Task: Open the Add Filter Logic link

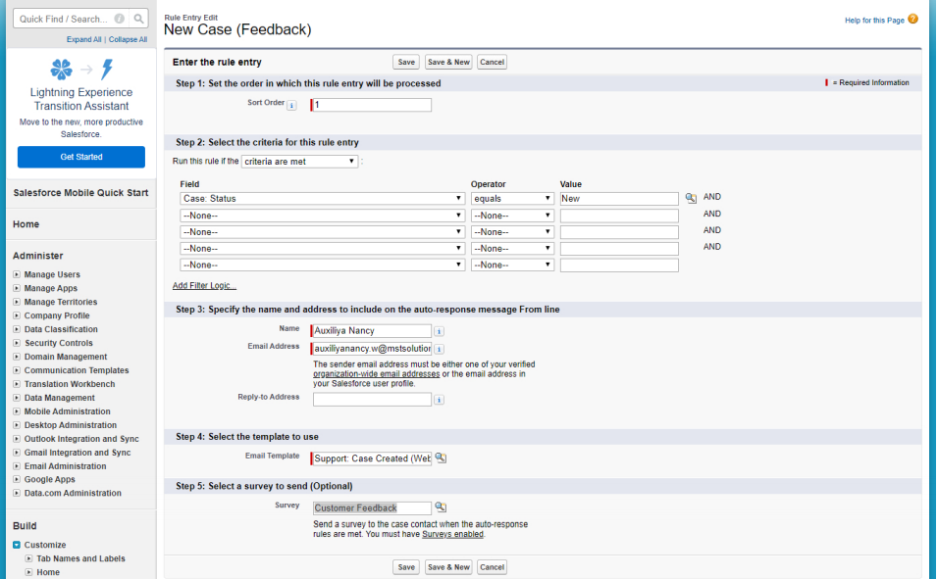Action: 204,285
